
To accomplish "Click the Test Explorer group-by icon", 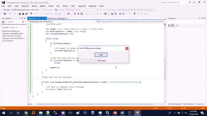I will 3,22.
